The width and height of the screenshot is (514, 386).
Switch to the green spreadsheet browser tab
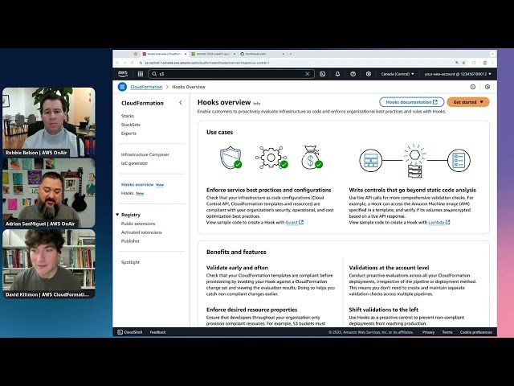[x=213, y=54]
